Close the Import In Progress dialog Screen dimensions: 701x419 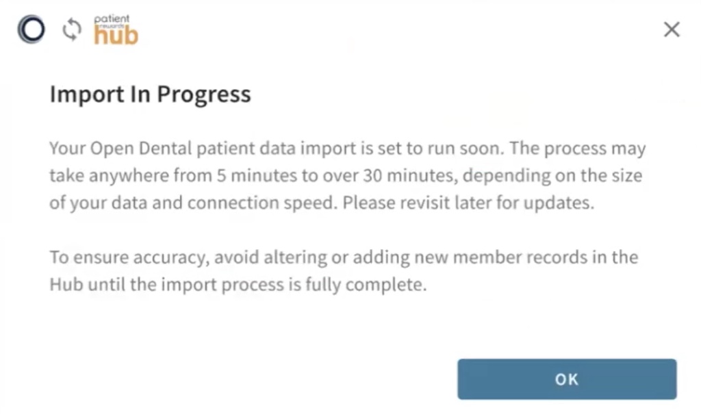[x=672, y=29]
